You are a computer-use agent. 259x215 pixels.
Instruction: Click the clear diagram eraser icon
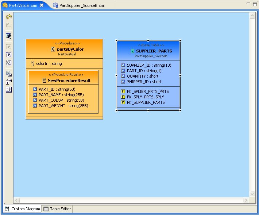pyautogui.click(x=9, y=63)
